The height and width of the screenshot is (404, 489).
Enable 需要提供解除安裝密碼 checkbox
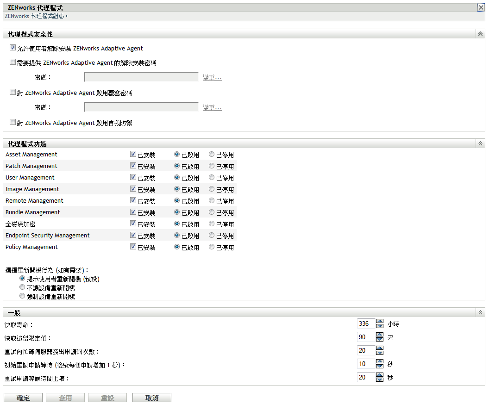(13, 62)
